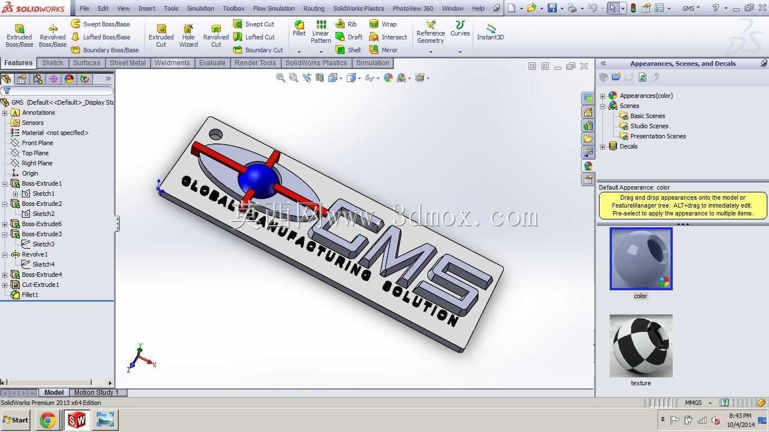Switch to the Render Tools tab

point(255,63)
